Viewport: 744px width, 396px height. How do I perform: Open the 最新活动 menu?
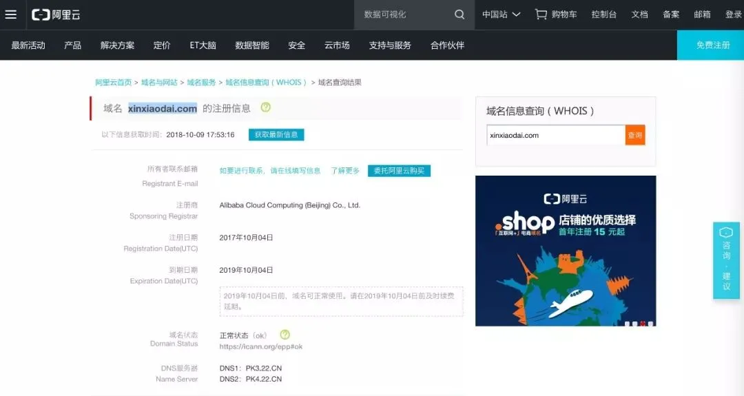point(28,45)
